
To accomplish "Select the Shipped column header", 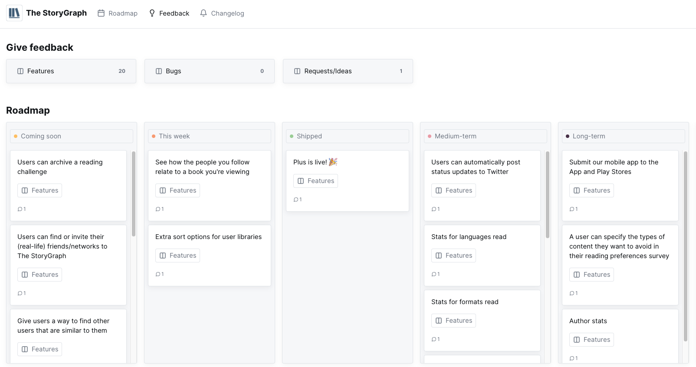I will coord(348,136).
